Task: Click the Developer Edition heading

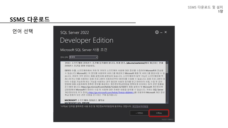Action: point(87,40)
